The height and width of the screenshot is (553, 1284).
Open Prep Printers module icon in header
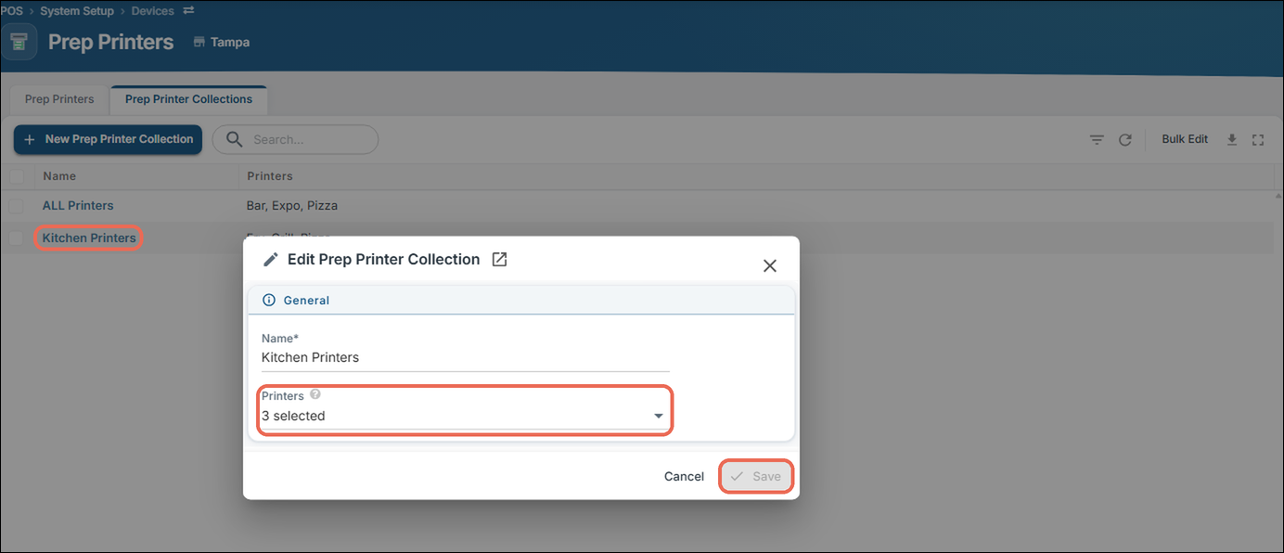coord(19,42)
